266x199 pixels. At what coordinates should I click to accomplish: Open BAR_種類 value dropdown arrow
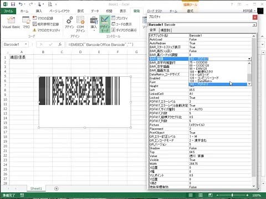tap(249, 59)
